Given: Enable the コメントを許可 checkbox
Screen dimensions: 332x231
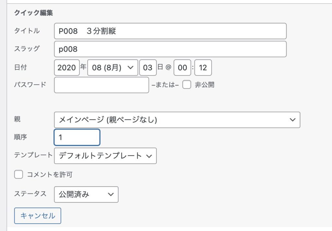Looking at the screenshot, I should click(18, 175).
